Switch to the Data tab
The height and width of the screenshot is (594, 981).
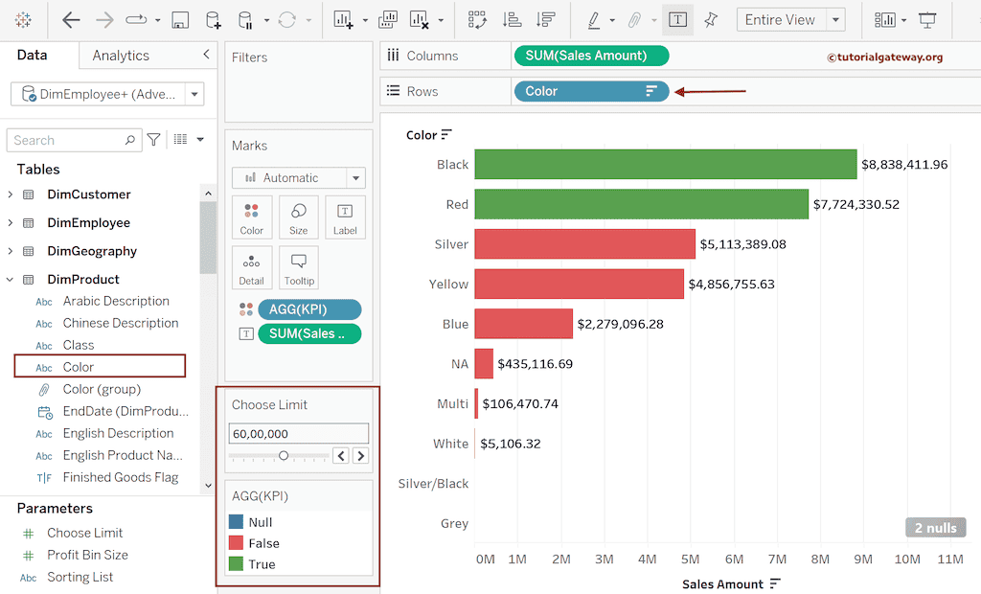(x=32, y=56)
